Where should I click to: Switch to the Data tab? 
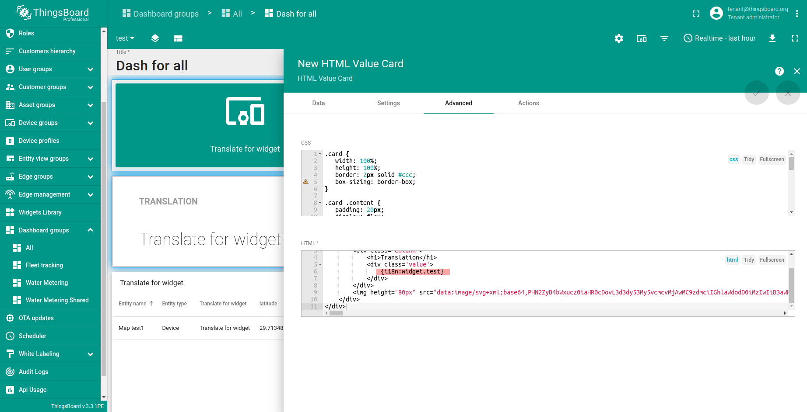tap(319, 103)
